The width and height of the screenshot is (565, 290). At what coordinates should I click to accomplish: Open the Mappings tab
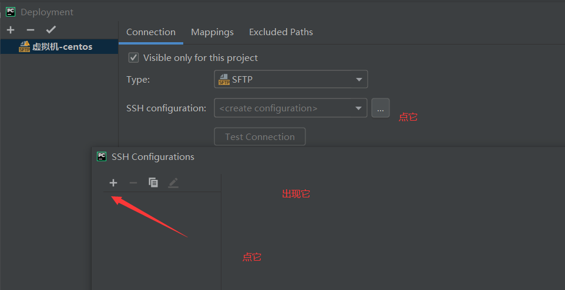[x=212, y=32]
